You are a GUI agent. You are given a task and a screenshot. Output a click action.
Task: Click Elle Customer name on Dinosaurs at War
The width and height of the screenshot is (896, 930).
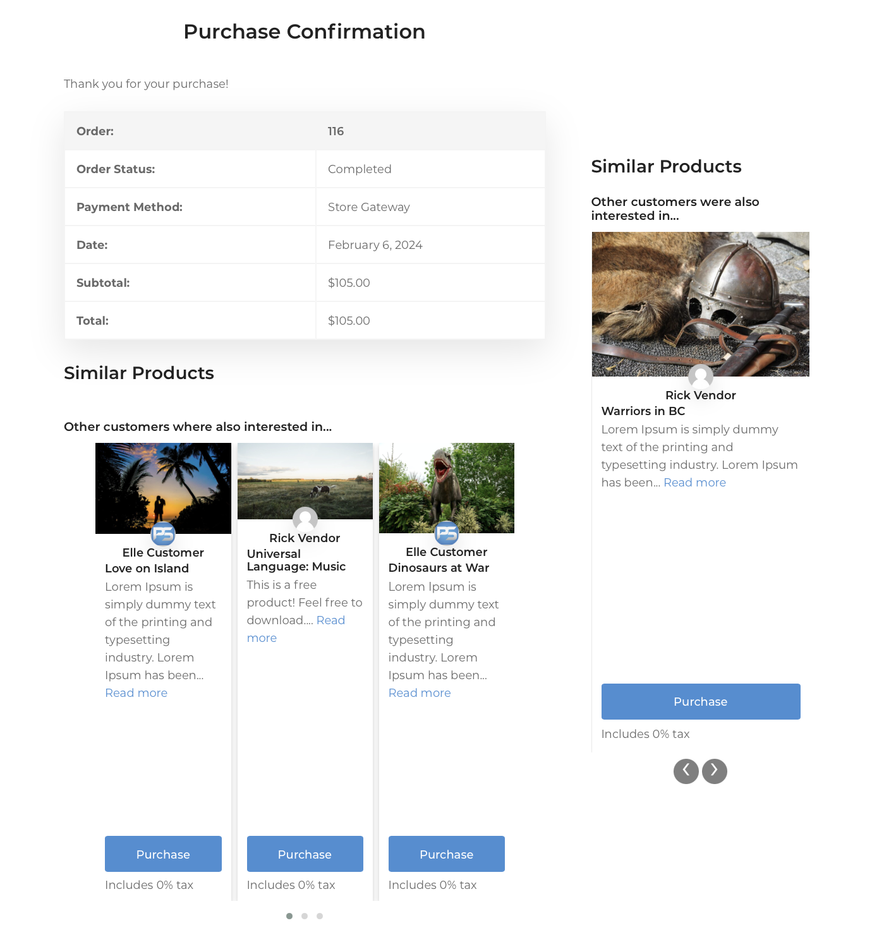tap(447, 552)
